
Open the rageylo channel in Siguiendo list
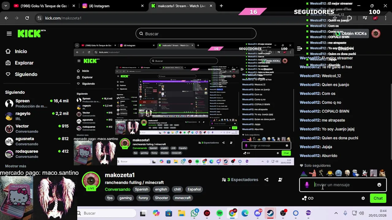tap(37, 116)
